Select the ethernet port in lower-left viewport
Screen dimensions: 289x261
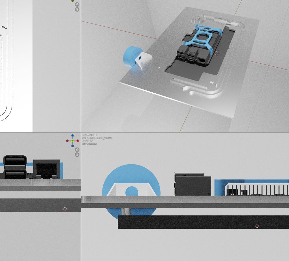click(x=47, y=169)
